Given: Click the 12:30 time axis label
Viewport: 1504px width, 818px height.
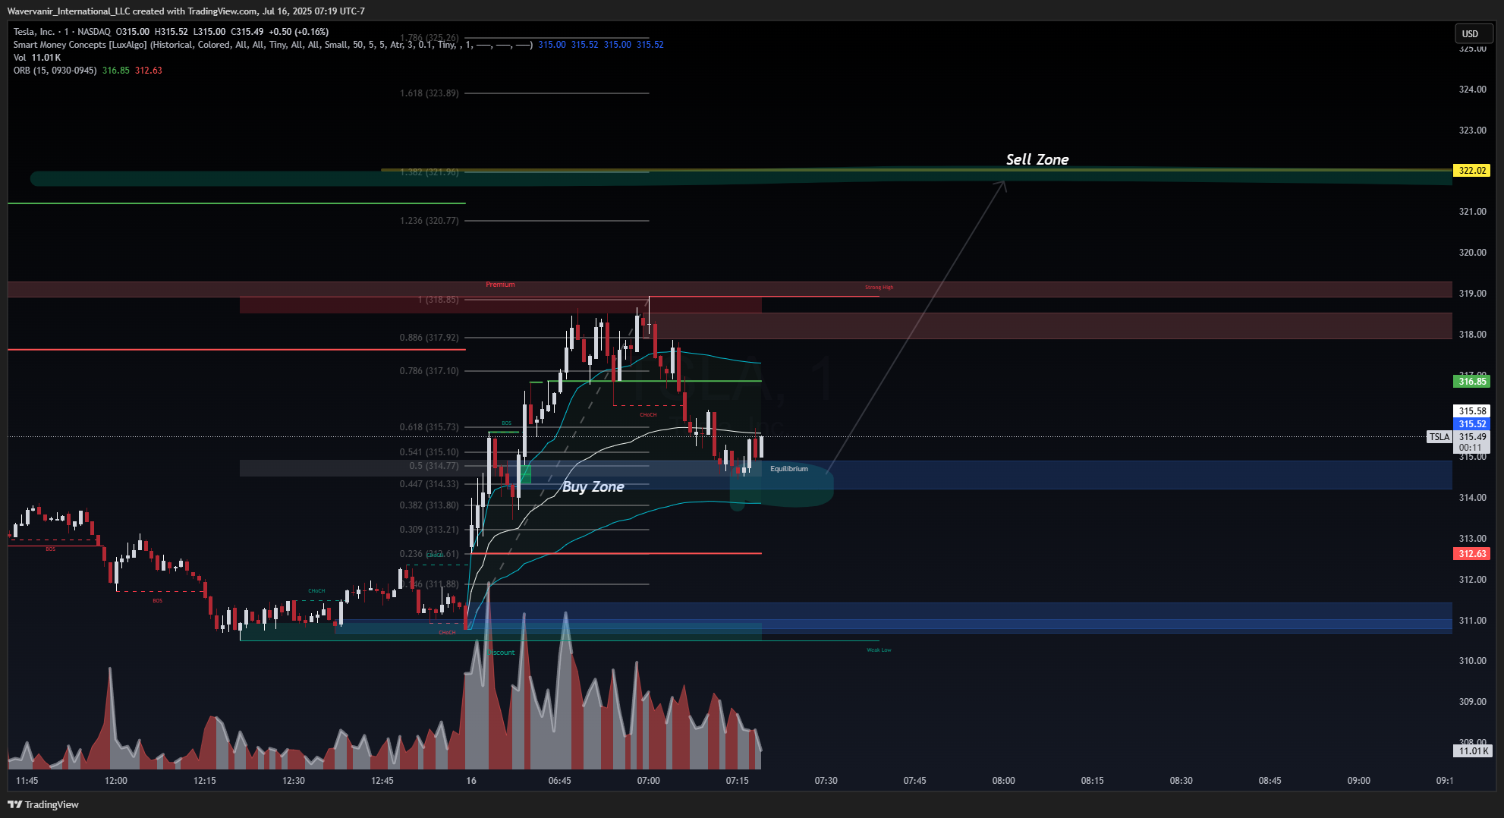Looking at the screenshot, I should 294,781.
